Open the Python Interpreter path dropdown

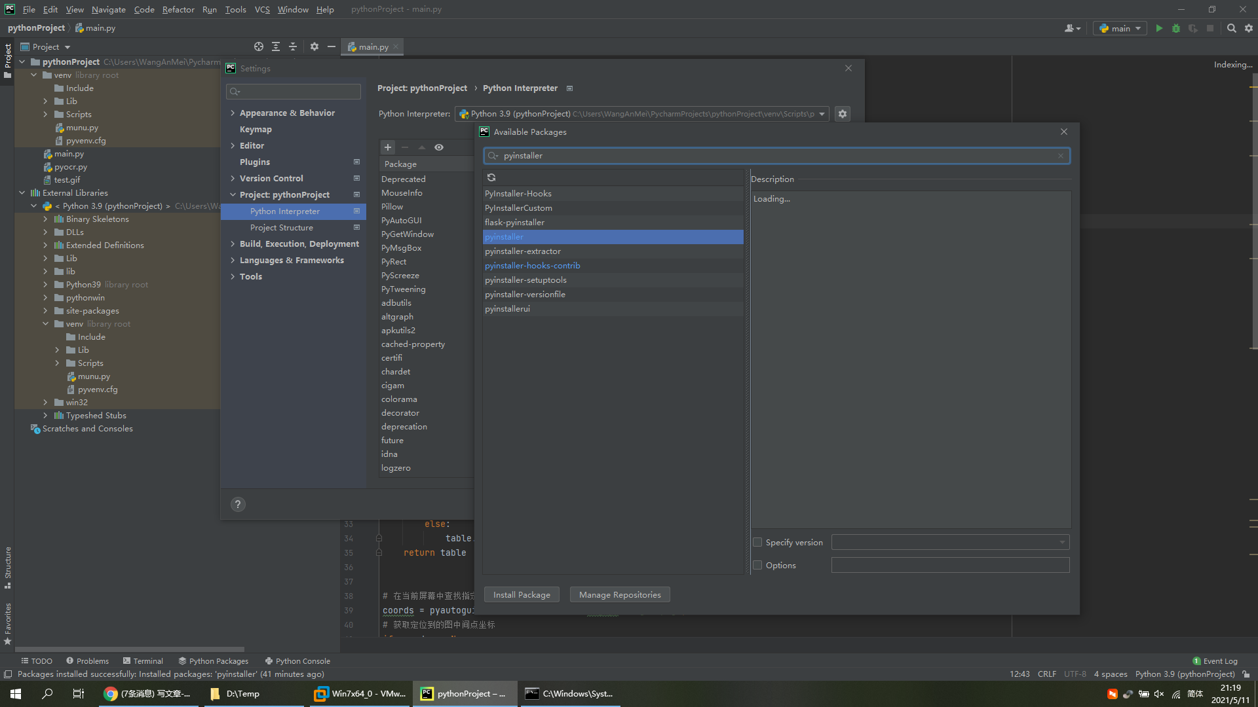pos(822,114)
